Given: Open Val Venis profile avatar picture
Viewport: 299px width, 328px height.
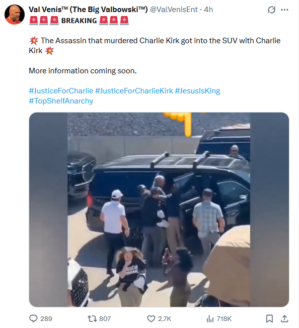Looking at the screenshot, I should (x=15, y=15).
